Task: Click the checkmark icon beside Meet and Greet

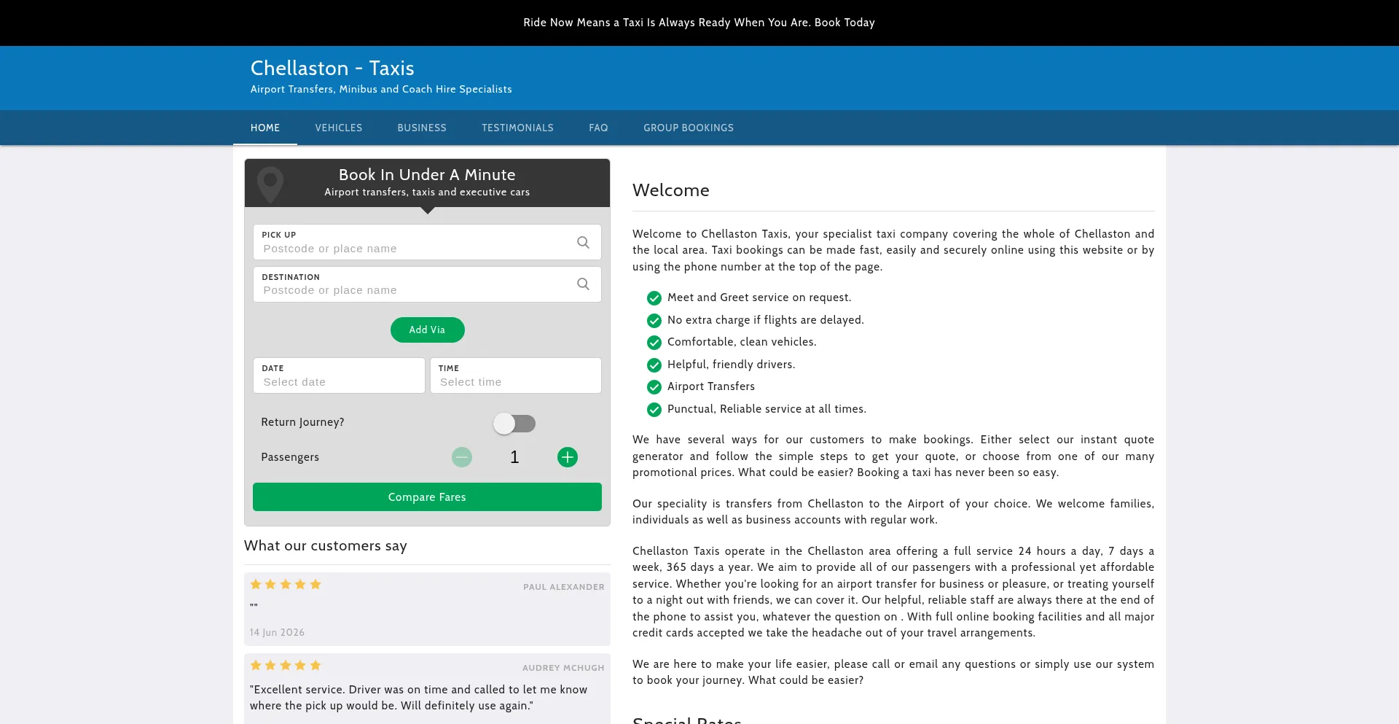Action: click(x=654, y=297)
